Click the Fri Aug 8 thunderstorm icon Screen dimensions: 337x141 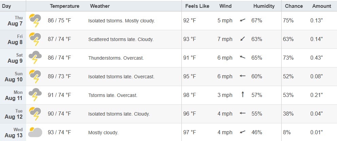[x=35, y=39]
